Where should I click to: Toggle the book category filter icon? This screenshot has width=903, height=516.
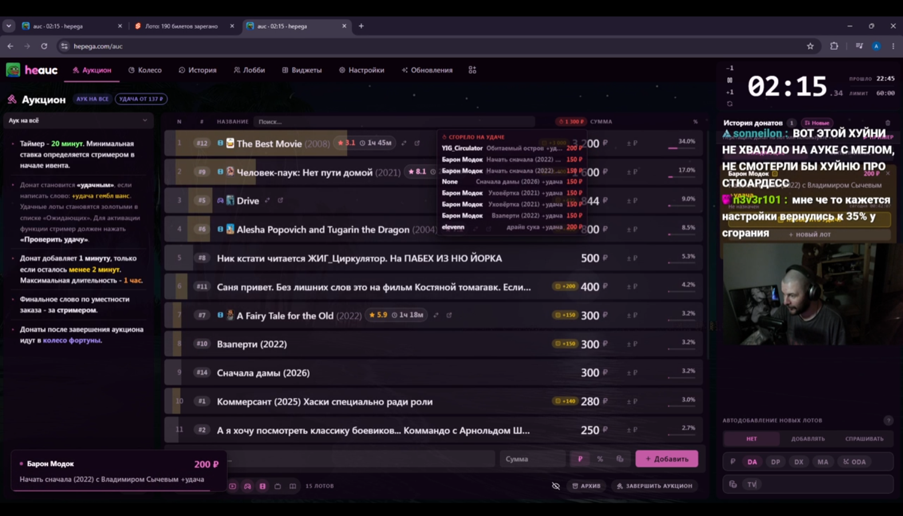tap(293, 486)
